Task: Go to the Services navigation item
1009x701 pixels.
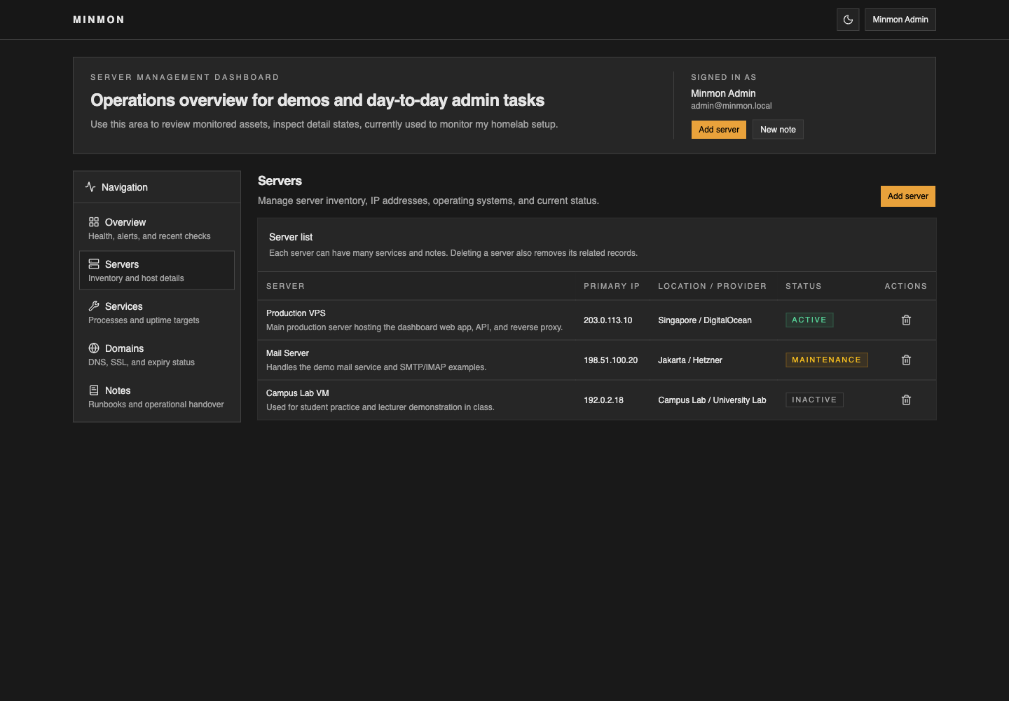Action: coord(157,313)
